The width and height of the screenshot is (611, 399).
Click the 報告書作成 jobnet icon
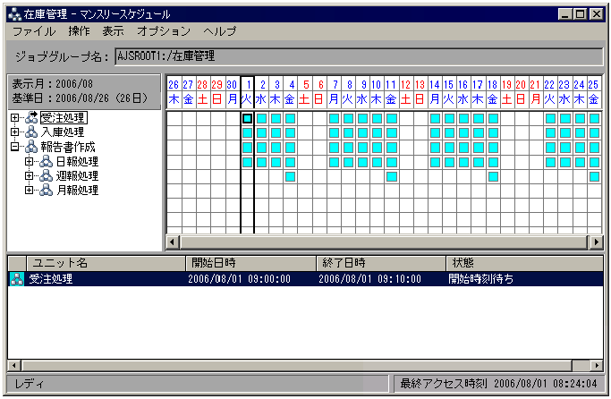[31, 147]
